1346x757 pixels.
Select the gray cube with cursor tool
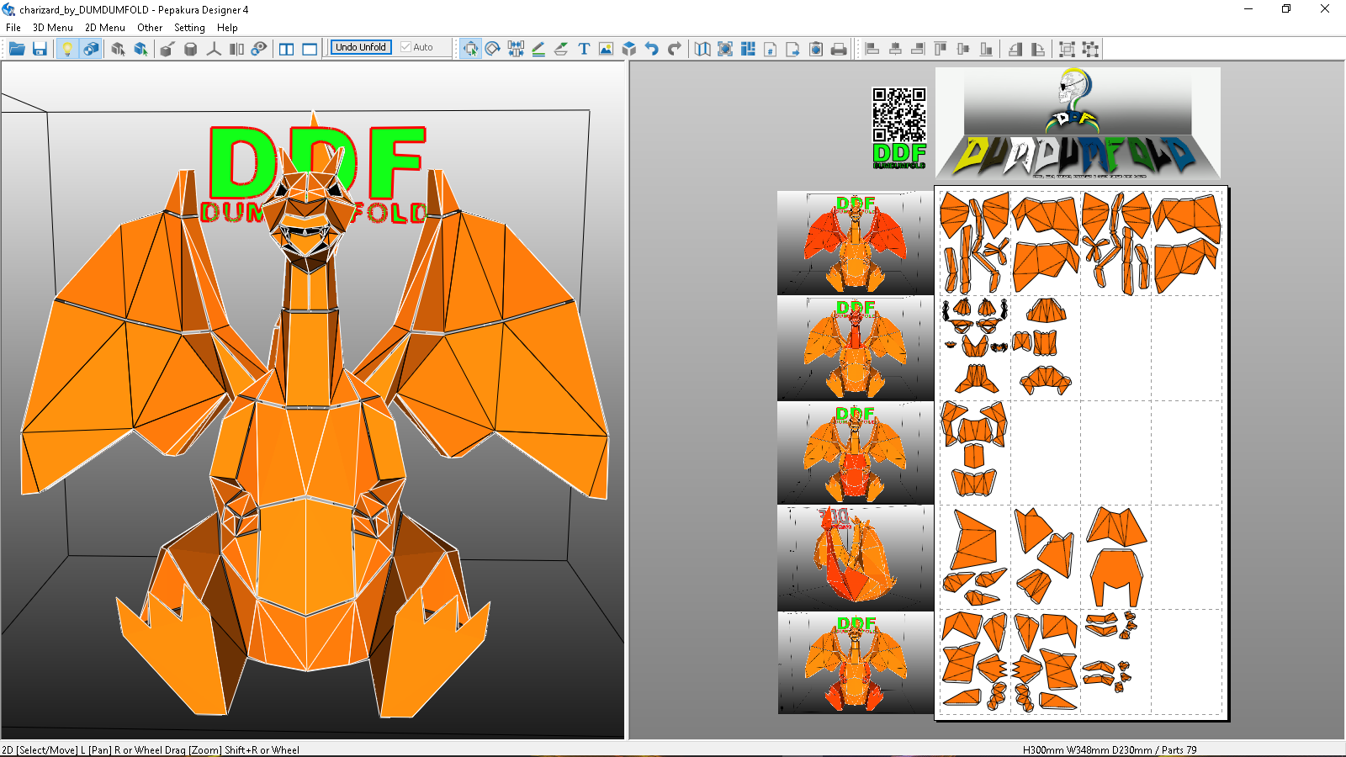pyautogui.click(x=118, y=49)
